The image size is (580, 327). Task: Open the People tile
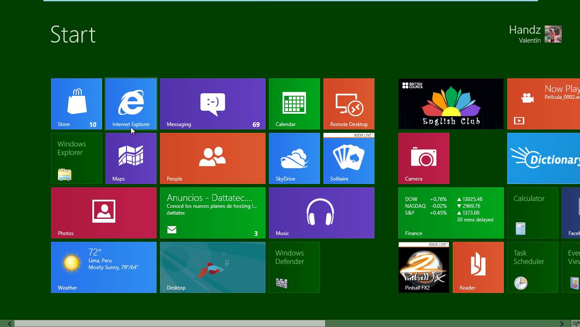(213, 158)
